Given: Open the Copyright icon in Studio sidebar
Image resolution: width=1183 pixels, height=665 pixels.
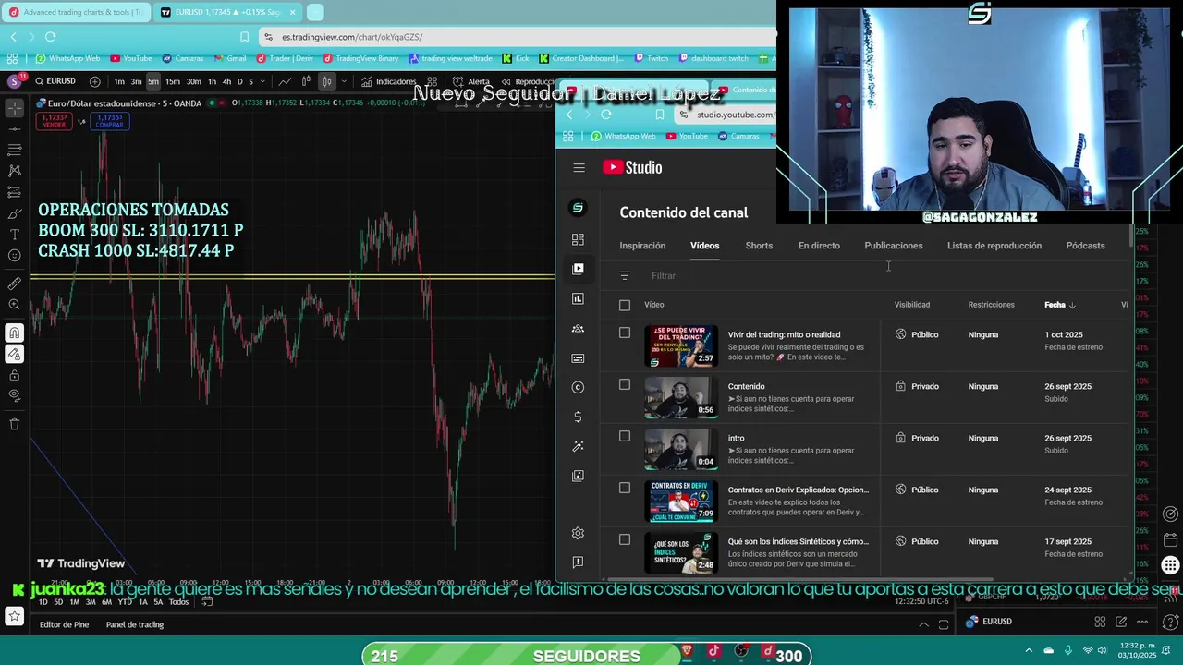Looking at the screenshot, I should coord(578,387).
